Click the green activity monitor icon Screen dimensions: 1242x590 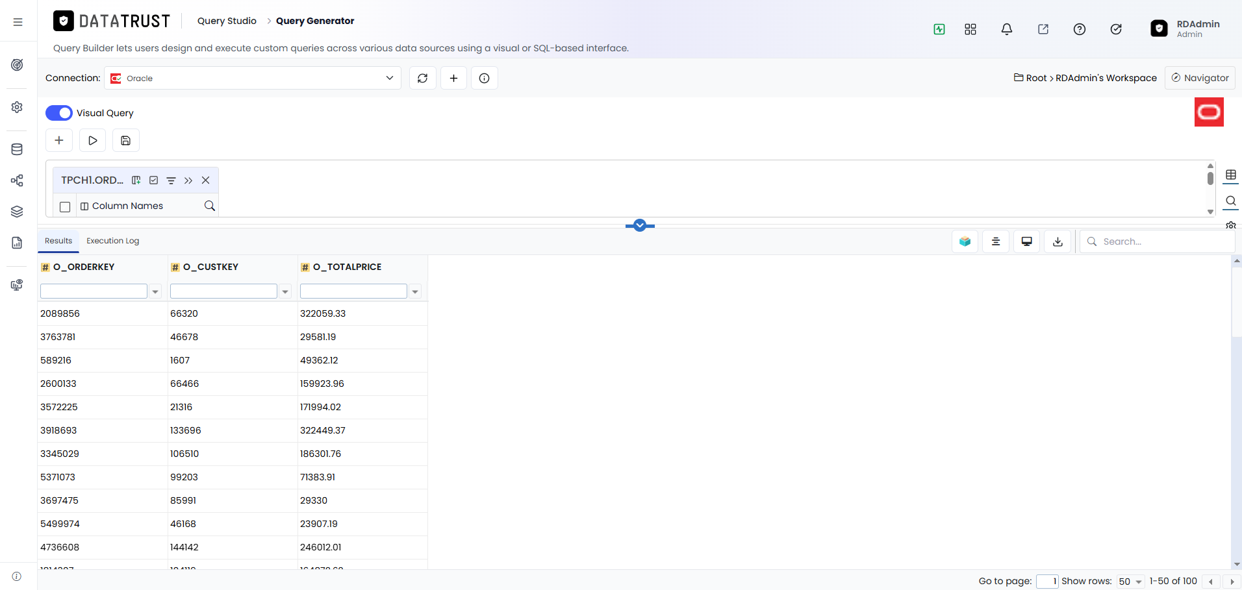click(x=939, y=29)
